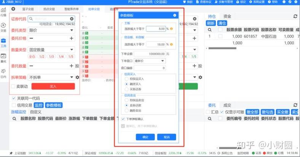Enable the 信用交易 checkbox
The image size is (300, 157).
click(x=14, y=105)
